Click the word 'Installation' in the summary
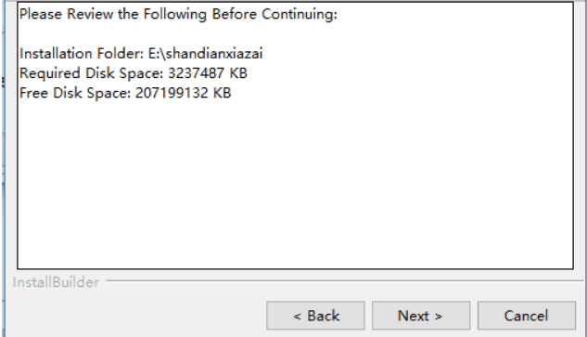Image resolution: width=587 pixels, height=337 pixels. coord(57,53)
